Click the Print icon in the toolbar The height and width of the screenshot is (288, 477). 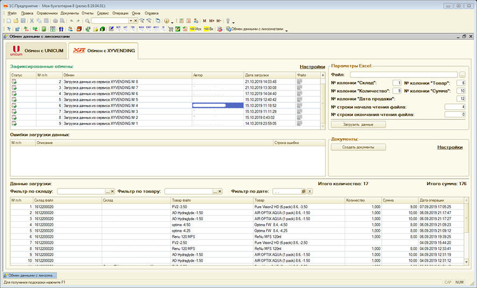pos(55,20)
